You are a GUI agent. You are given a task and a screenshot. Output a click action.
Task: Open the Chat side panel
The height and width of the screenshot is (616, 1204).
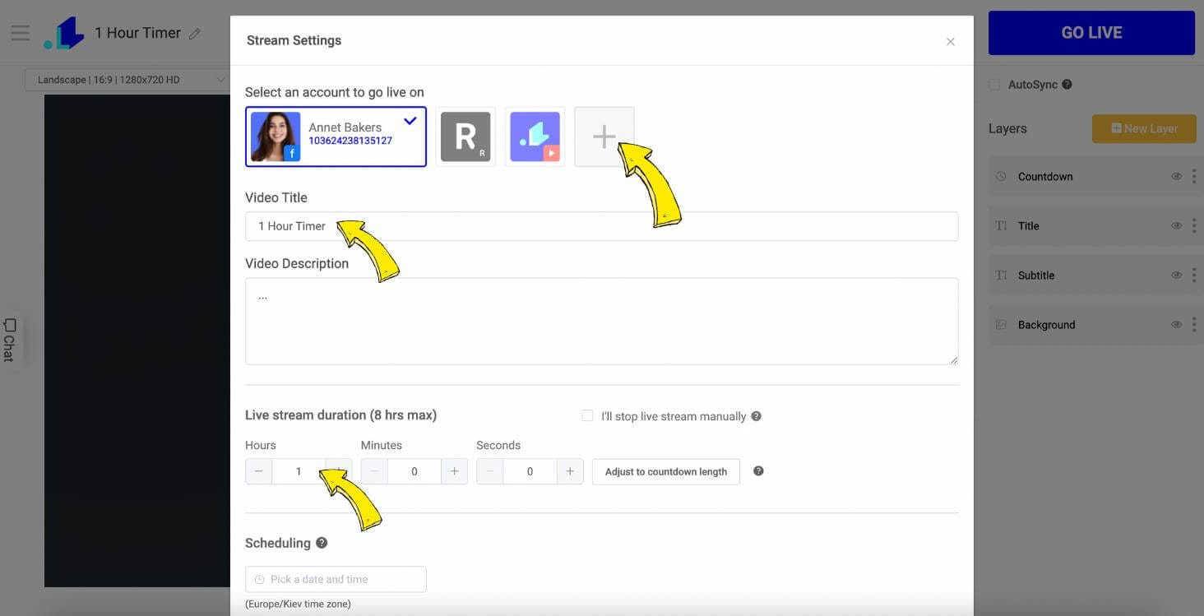[10, 339]
